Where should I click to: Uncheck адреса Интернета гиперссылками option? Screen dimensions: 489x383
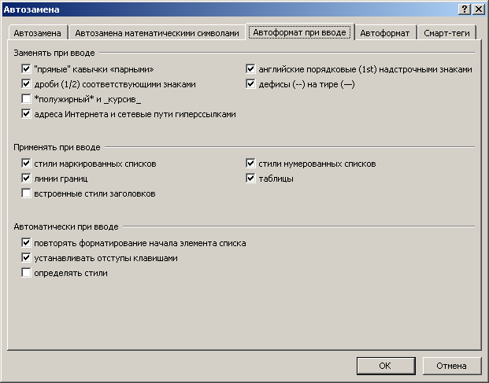point(26,114)
